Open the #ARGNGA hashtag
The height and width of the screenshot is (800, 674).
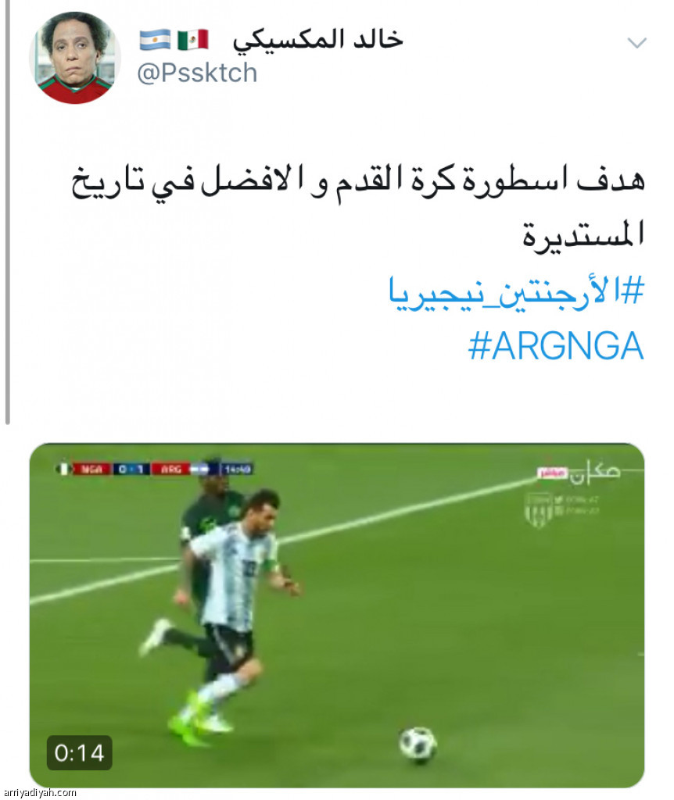point(555,346)
